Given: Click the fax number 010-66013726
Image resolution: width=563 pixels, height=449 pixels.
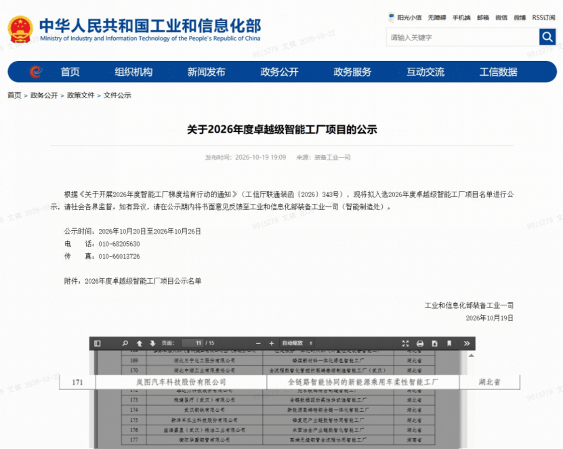Looking at the screenshot, I should (x=119, y=256).
